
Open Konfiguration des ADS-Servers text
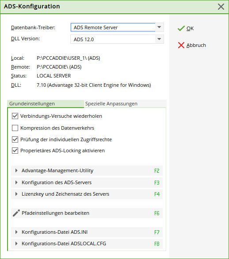point(57,182)
